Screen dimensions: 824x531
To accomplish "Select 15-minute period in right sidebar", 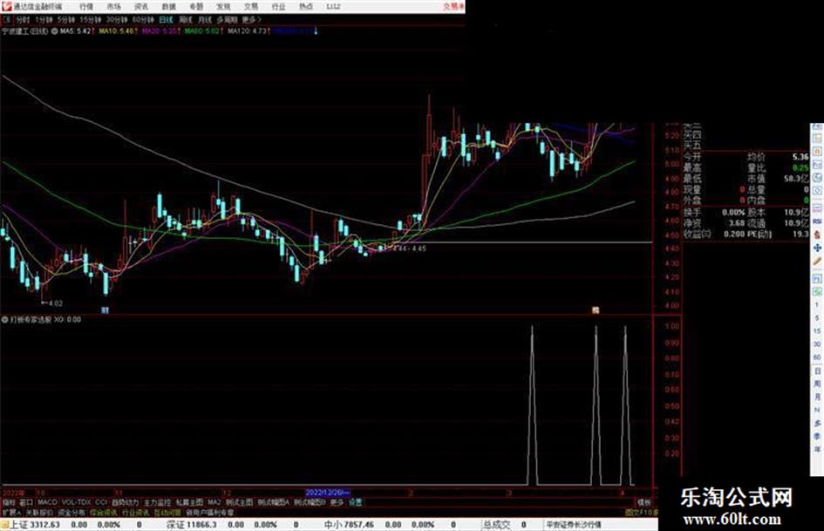I will pos(817,331).
